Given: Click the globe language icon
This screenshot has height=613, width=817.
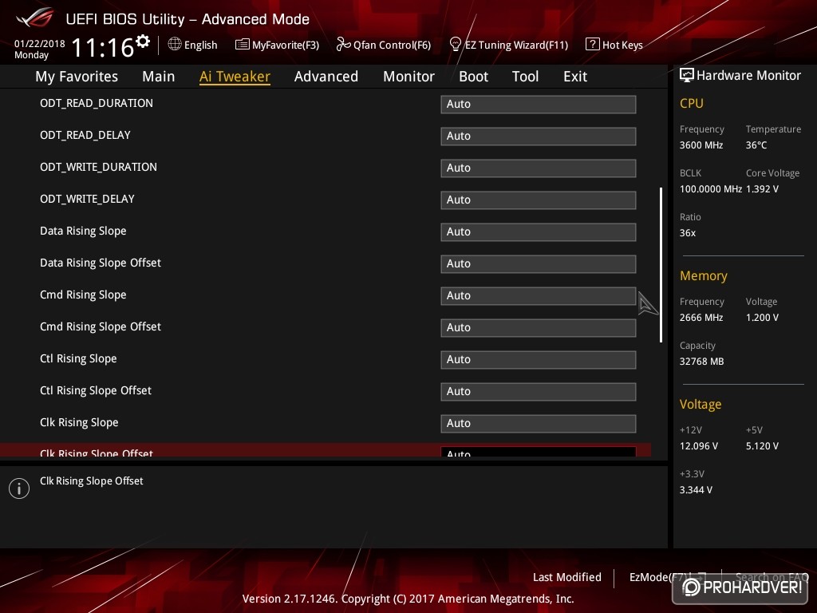Looking at the screenshot, I should [x=175, y=45].
